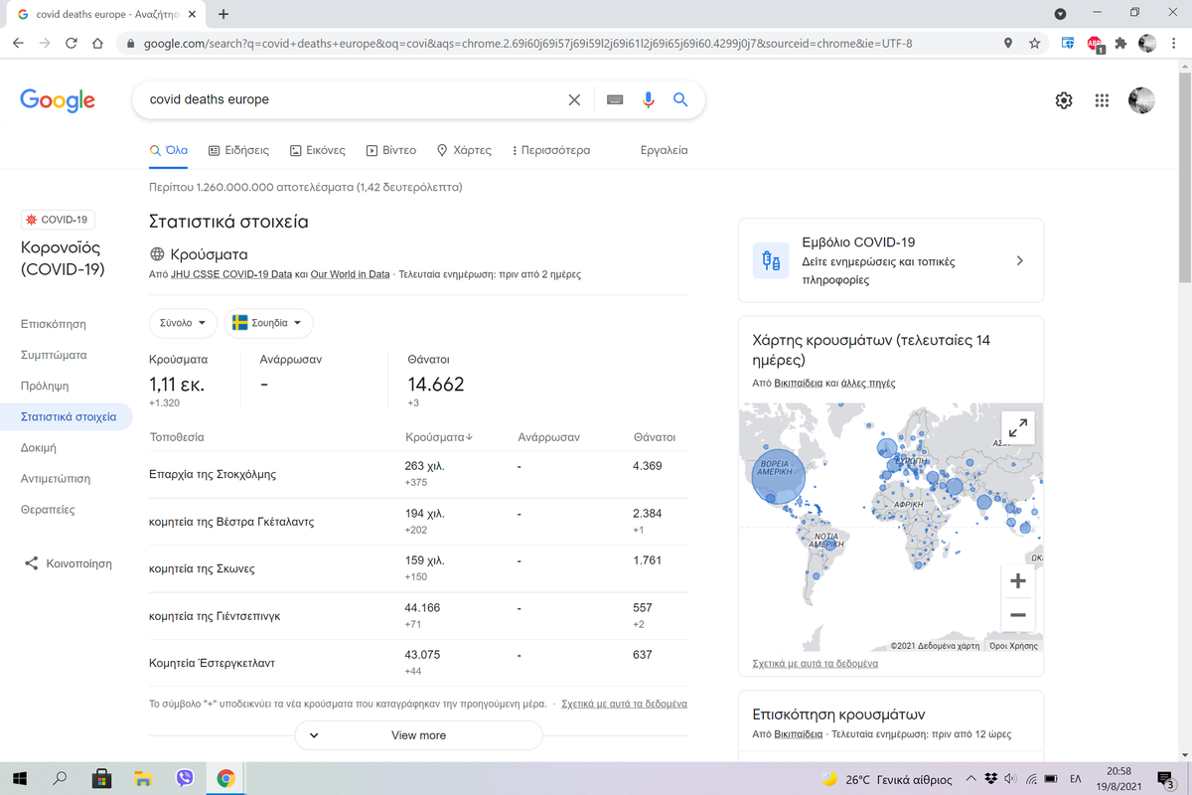Open the Windows notification center
Image resolution: width=1192 pixels, height=795 pixels.
coord(1167,779)
